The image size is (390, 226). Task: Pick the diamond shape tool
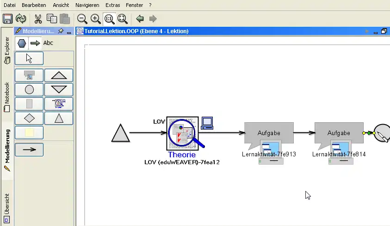[29, 118]
